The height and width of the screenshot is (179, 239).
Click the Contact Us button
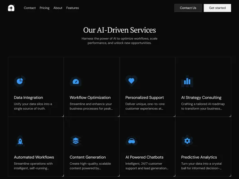pos(188,8)
